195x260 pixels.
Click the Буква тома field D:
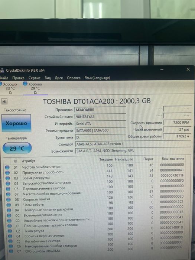pos(100,137)
